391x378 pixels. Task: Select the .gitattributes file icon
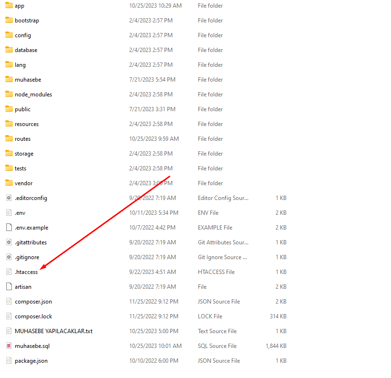pos(9,242)
